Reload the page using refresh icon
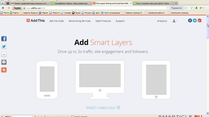This screenshot has height=117, width=209. pyautogui.click(x=192, y=8)
